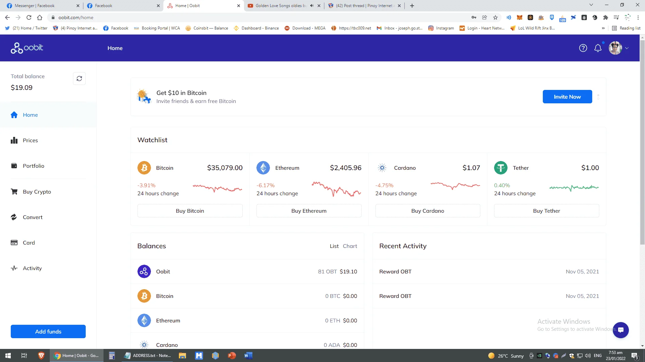Open the Windows Start menu
The image size is (645, 362).
point(8,356)
